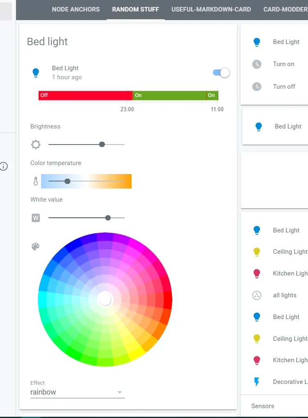Pick the white center of the color wheel
308x418 pixels.
105,299
